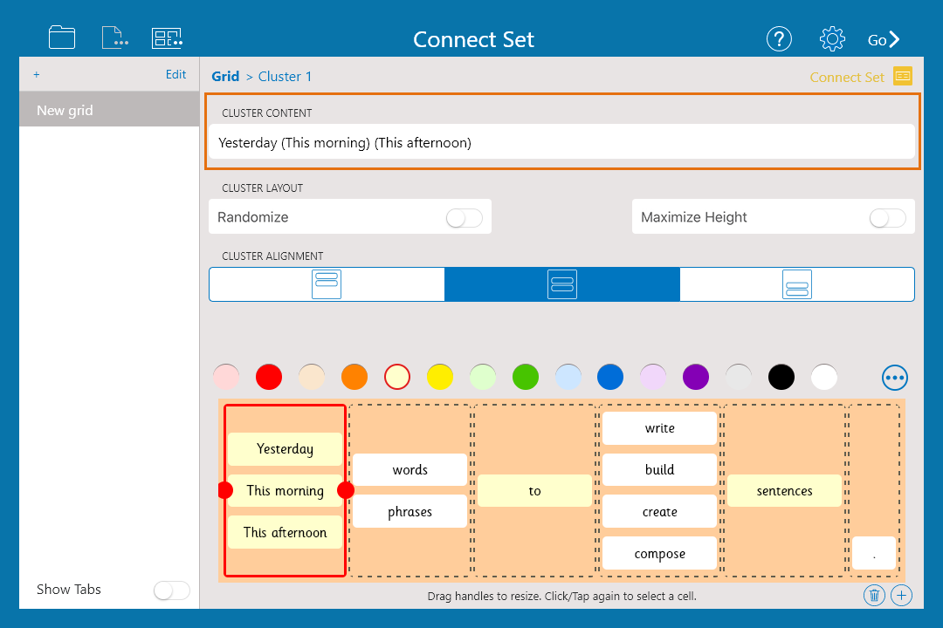Select top cluster alignment option
Image resolution: width=943 pixels, height=628 pixels.
pos(327,284)
